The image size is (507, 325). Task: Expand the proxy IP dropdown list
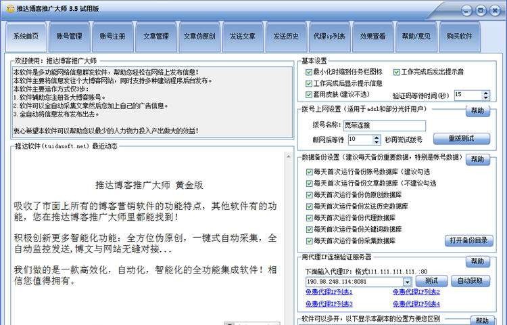[x=408, y=282]
